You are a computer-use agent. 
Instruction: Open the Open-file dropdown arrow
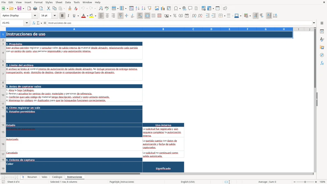coord(15,8)
